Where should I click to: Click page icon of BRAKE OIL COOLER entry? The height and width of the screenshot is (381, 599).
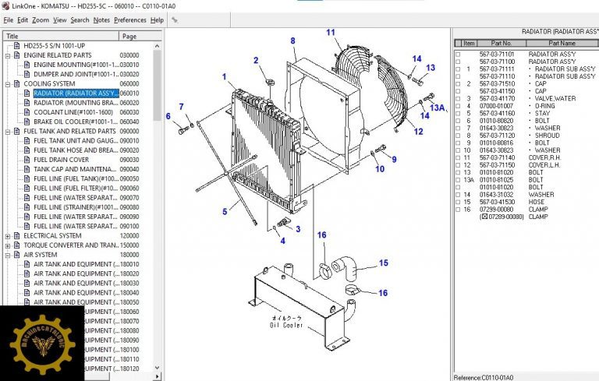point(27,122)
